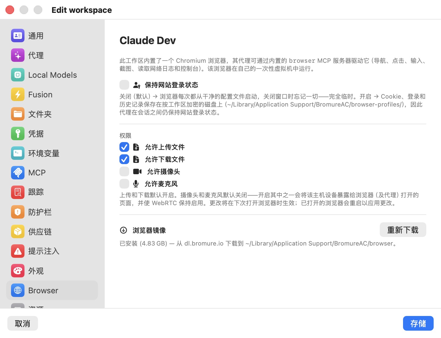Click the Claude Dev workspace title
Screen dimensions: 441x338
point(148,40)
